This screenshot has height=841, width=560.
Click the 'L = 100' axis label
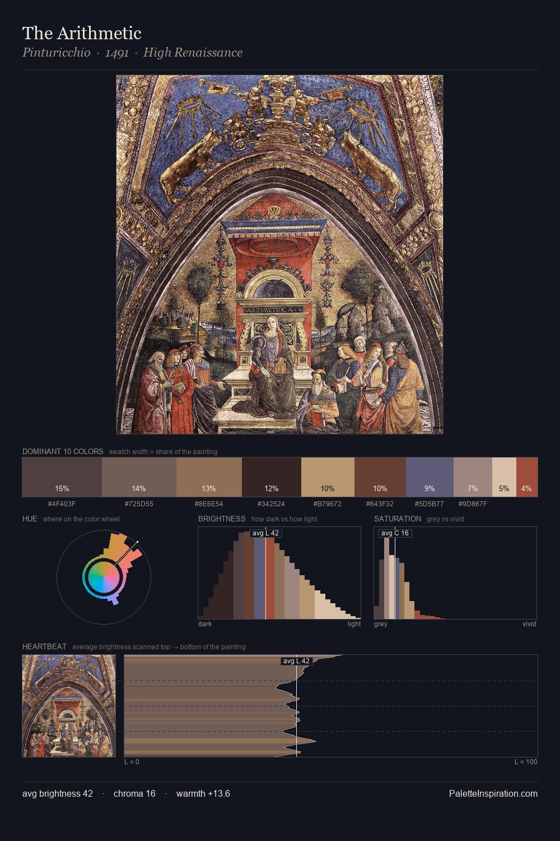[526, 761]
